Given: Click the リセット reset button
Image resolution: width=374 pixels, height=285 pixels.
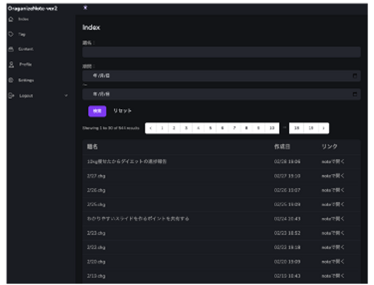Looking at the screenshot, I should pyautogui.click(x=123, y=111).
